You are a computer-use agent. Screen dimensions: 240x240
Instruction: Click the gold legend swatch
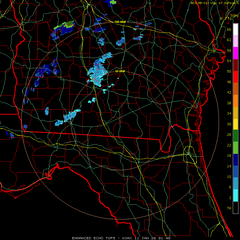(x=235, y=113)
